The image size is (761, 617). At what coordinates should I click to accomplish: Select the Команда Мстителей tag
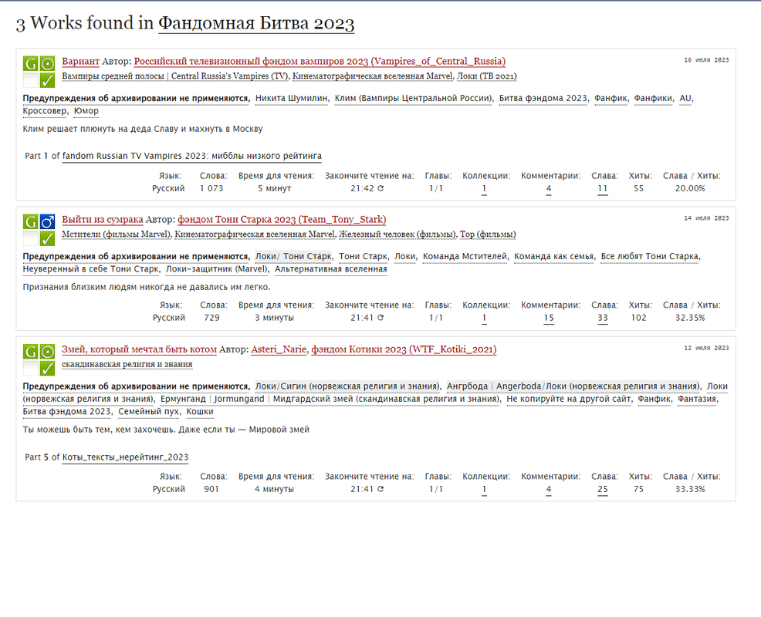coord(465,256)
